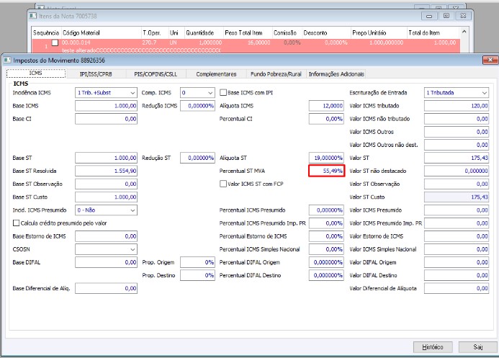The image size is (499, 358).
Task: Close the Itens da Nota window
Action: (x=464, y=16)
